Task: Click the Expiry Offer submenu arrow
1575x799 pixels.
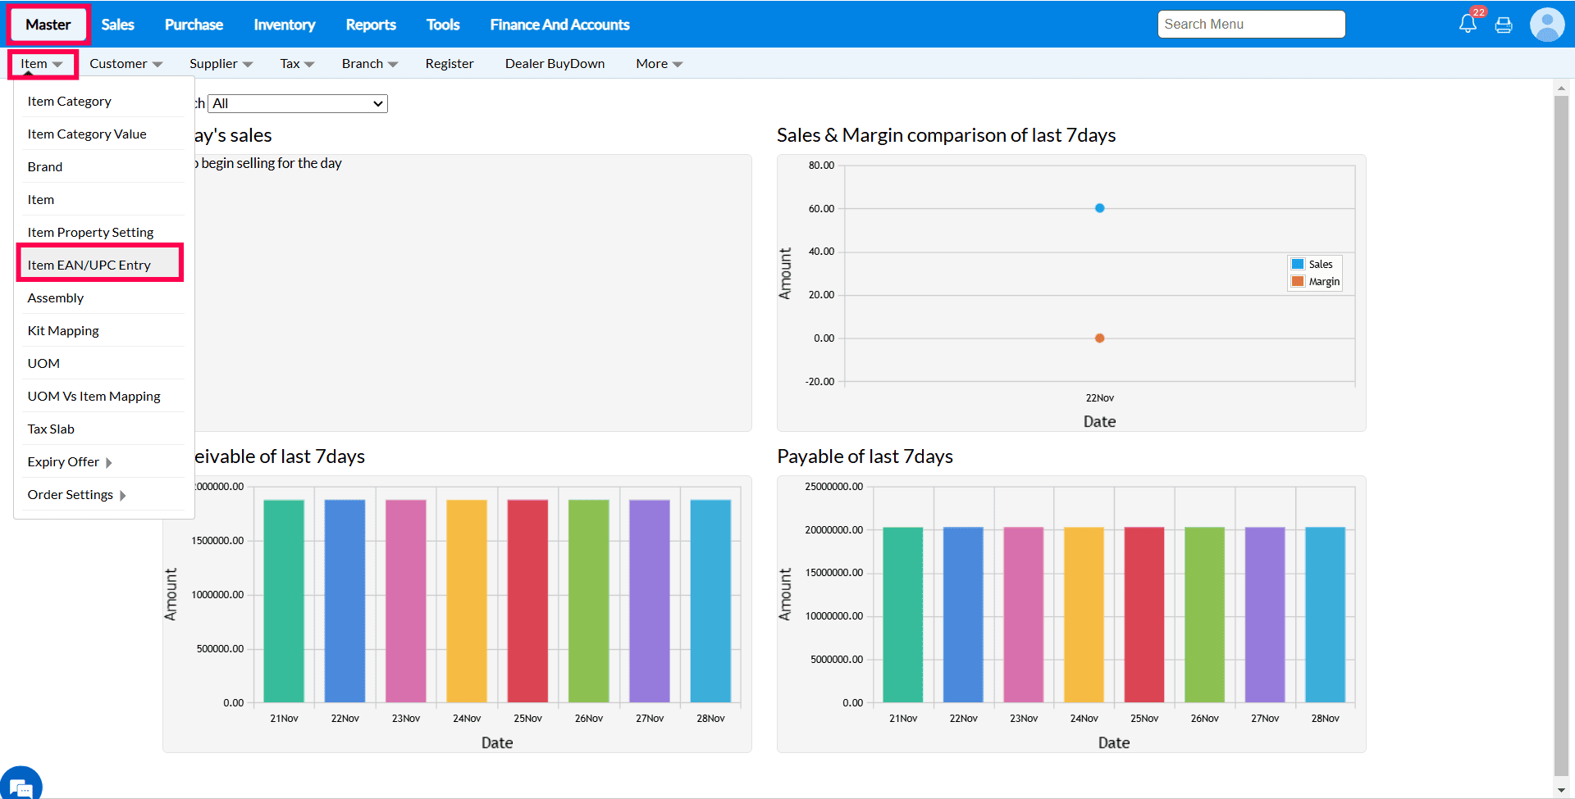Action: pyautogui.click(x=109, y=462)
